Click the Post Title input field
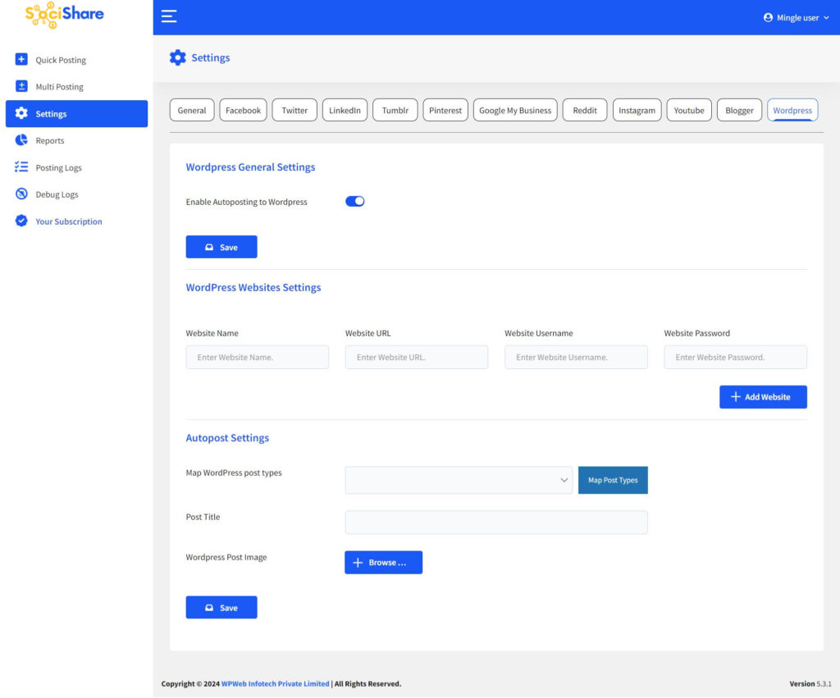Viewport: 840px width, 698px height. (496, 522)
